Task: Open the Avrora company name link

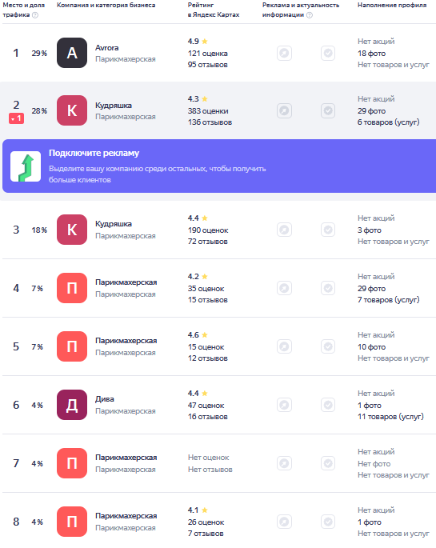Action: coord(107,47)
